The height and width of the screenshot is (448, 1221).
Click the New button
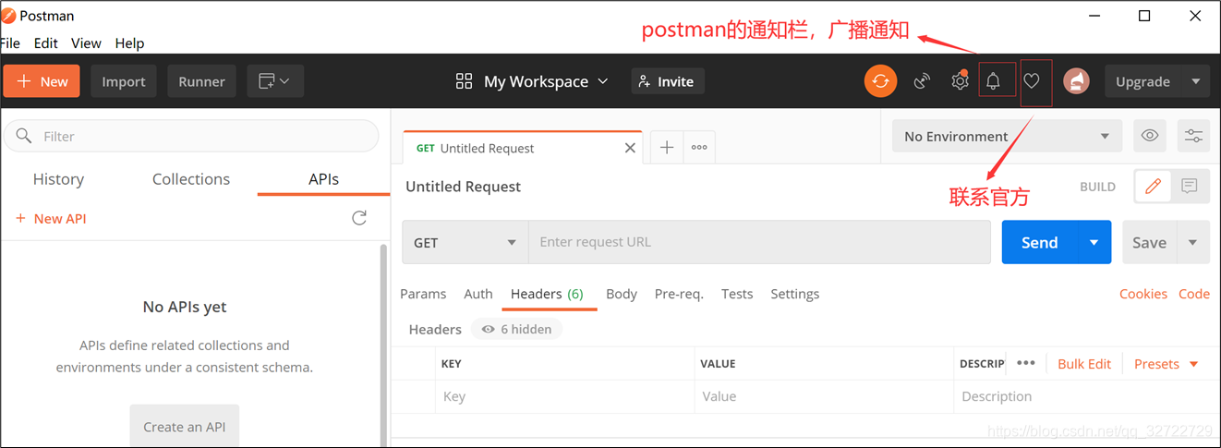(42, 81)
